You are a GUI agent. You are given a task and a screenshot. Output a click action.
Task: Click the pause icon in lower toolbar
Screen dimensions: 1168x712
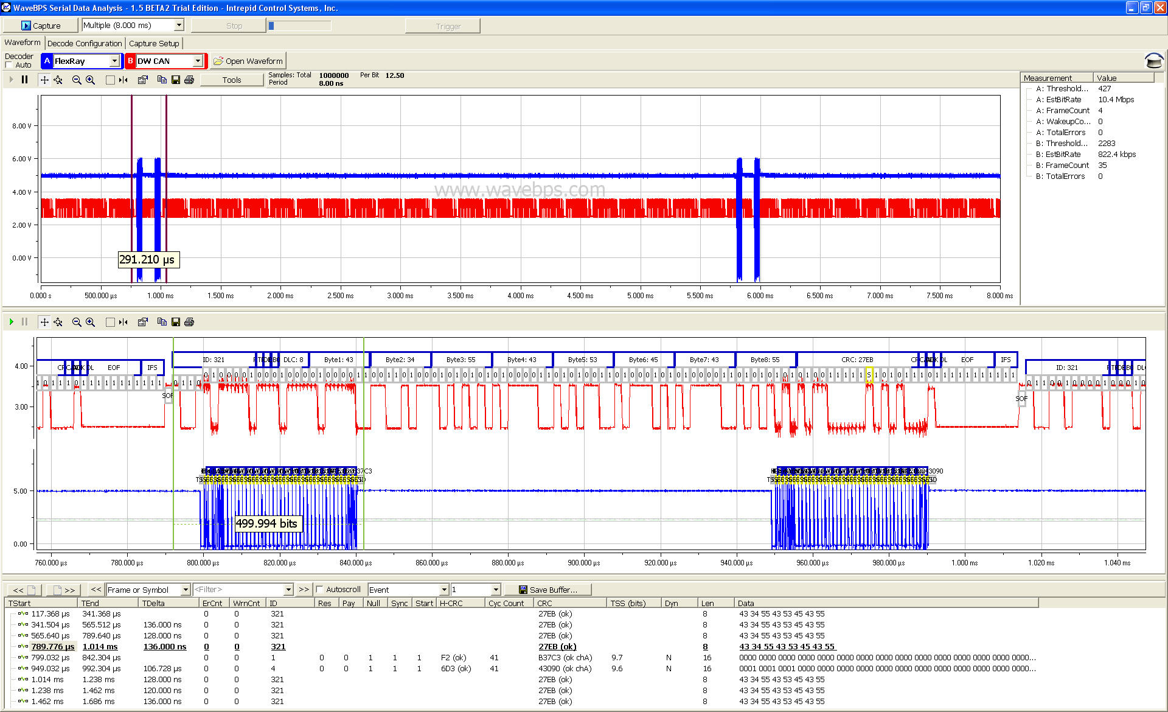pyautogui.click(x=24, y=322)
